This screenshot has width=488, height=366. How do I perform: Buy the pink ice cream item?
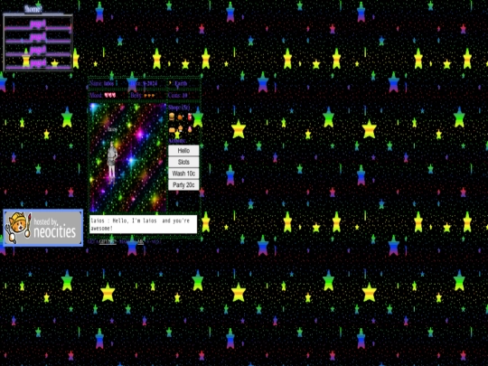190,129
